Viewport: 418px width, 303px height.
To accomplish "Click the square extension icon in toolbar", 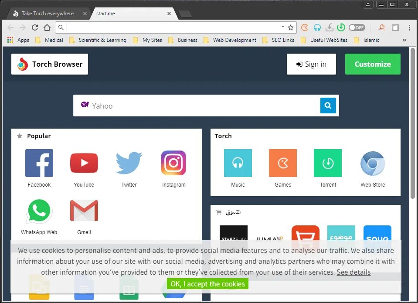I will [x=395, y=27].
